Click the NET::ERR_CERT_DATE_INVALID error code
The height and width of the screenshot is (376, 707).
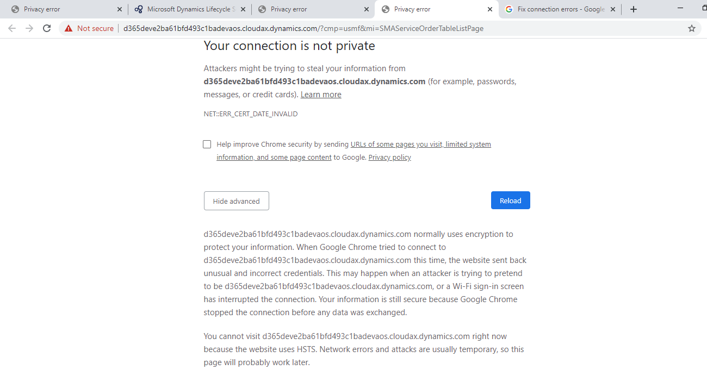[251, 114]
